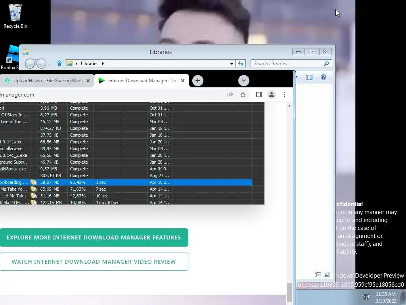The width and height of the screenshot is (406, 305).
Task: Open recent locations dropdown beside forward button
Action: (49, 64)
